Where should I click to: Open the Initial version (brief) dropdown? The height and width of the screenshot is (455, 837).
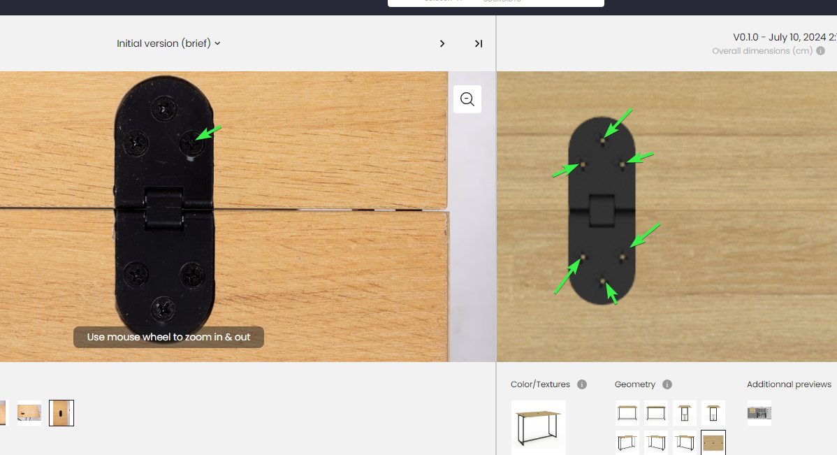click(168, 43)
